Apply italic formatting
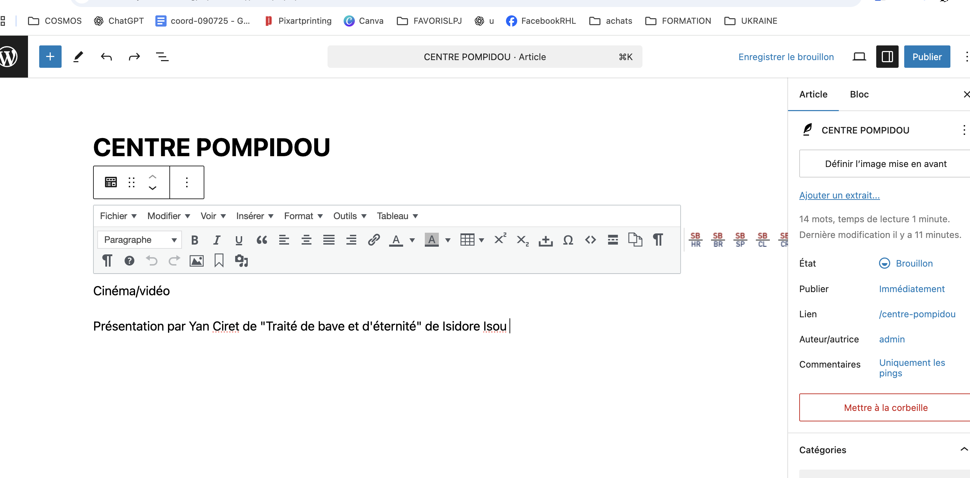This screenshot has width=970, height=478. click(x=217, y=240)
